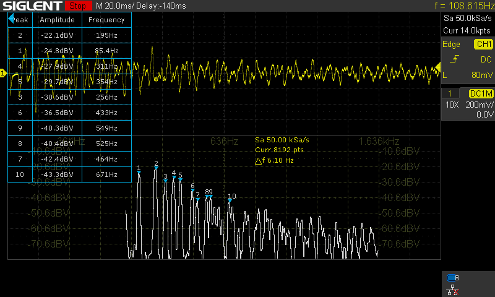Click the 10X probe attenuation label
Viewport: 495px width, 297px height.
[452, 105]
